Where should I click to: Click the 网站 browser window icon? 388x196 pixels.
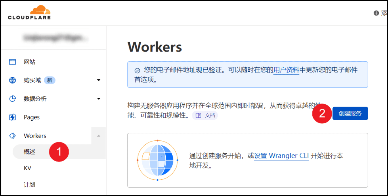(12, 62)
